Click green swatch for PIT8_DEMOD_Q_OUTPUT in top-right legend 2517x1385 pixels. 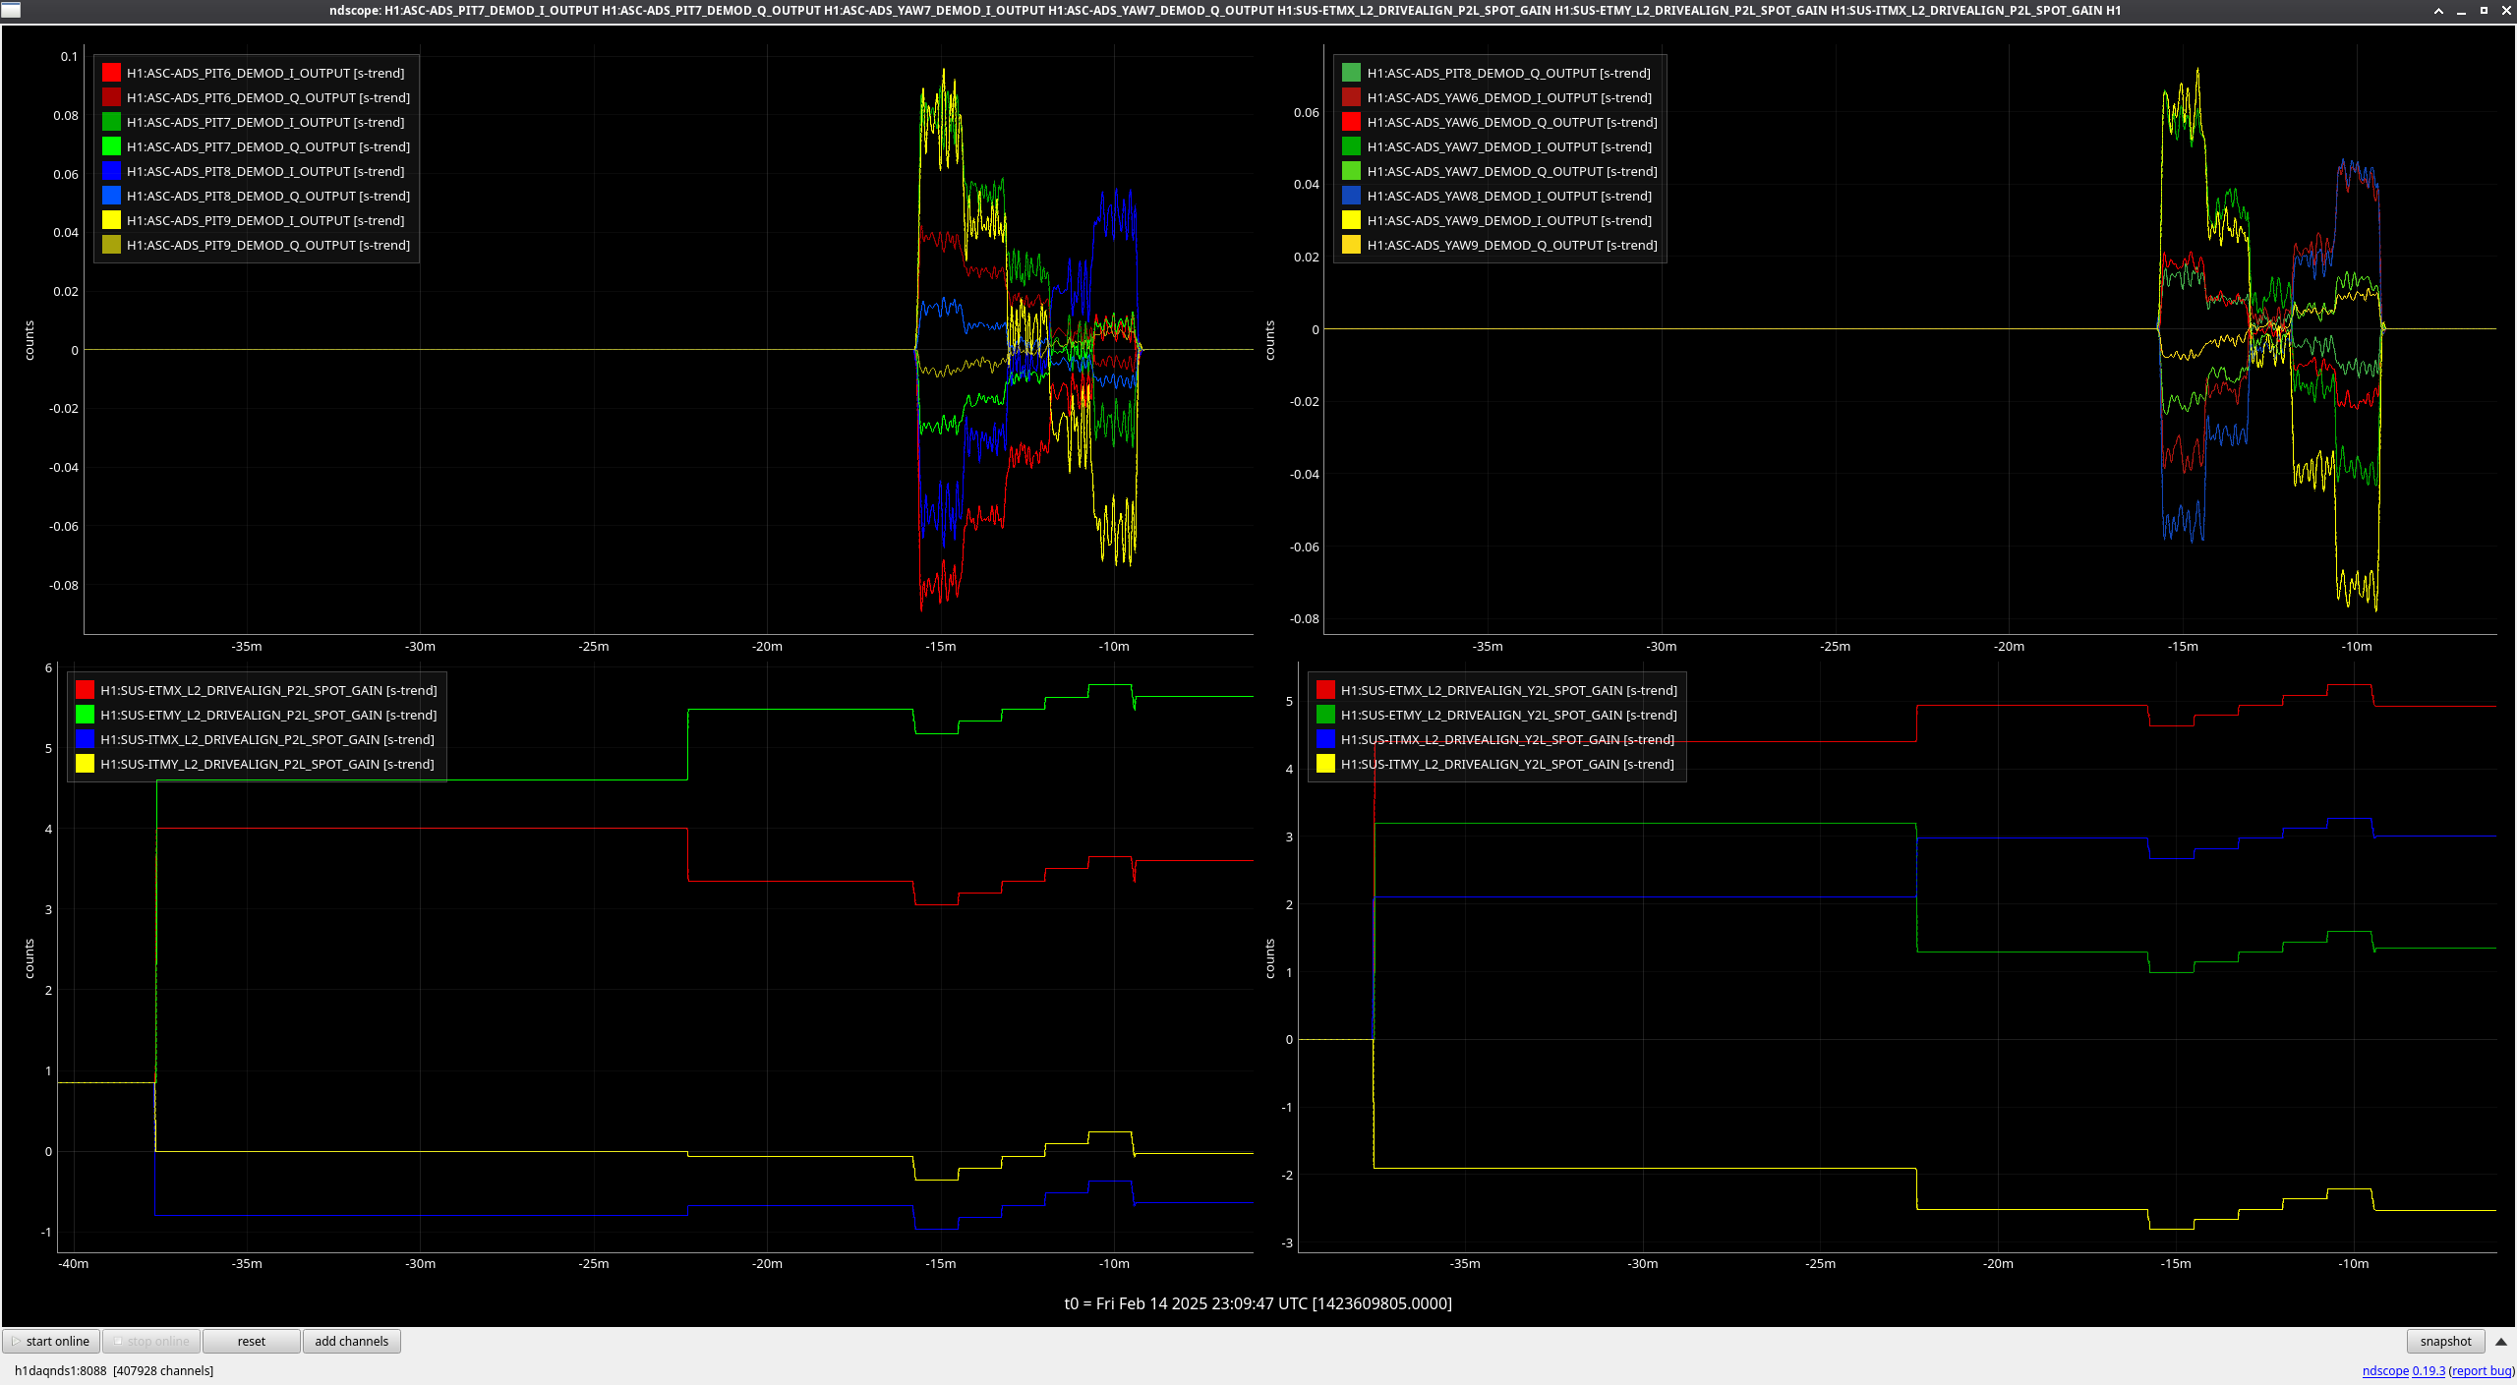pos(1352,73)
